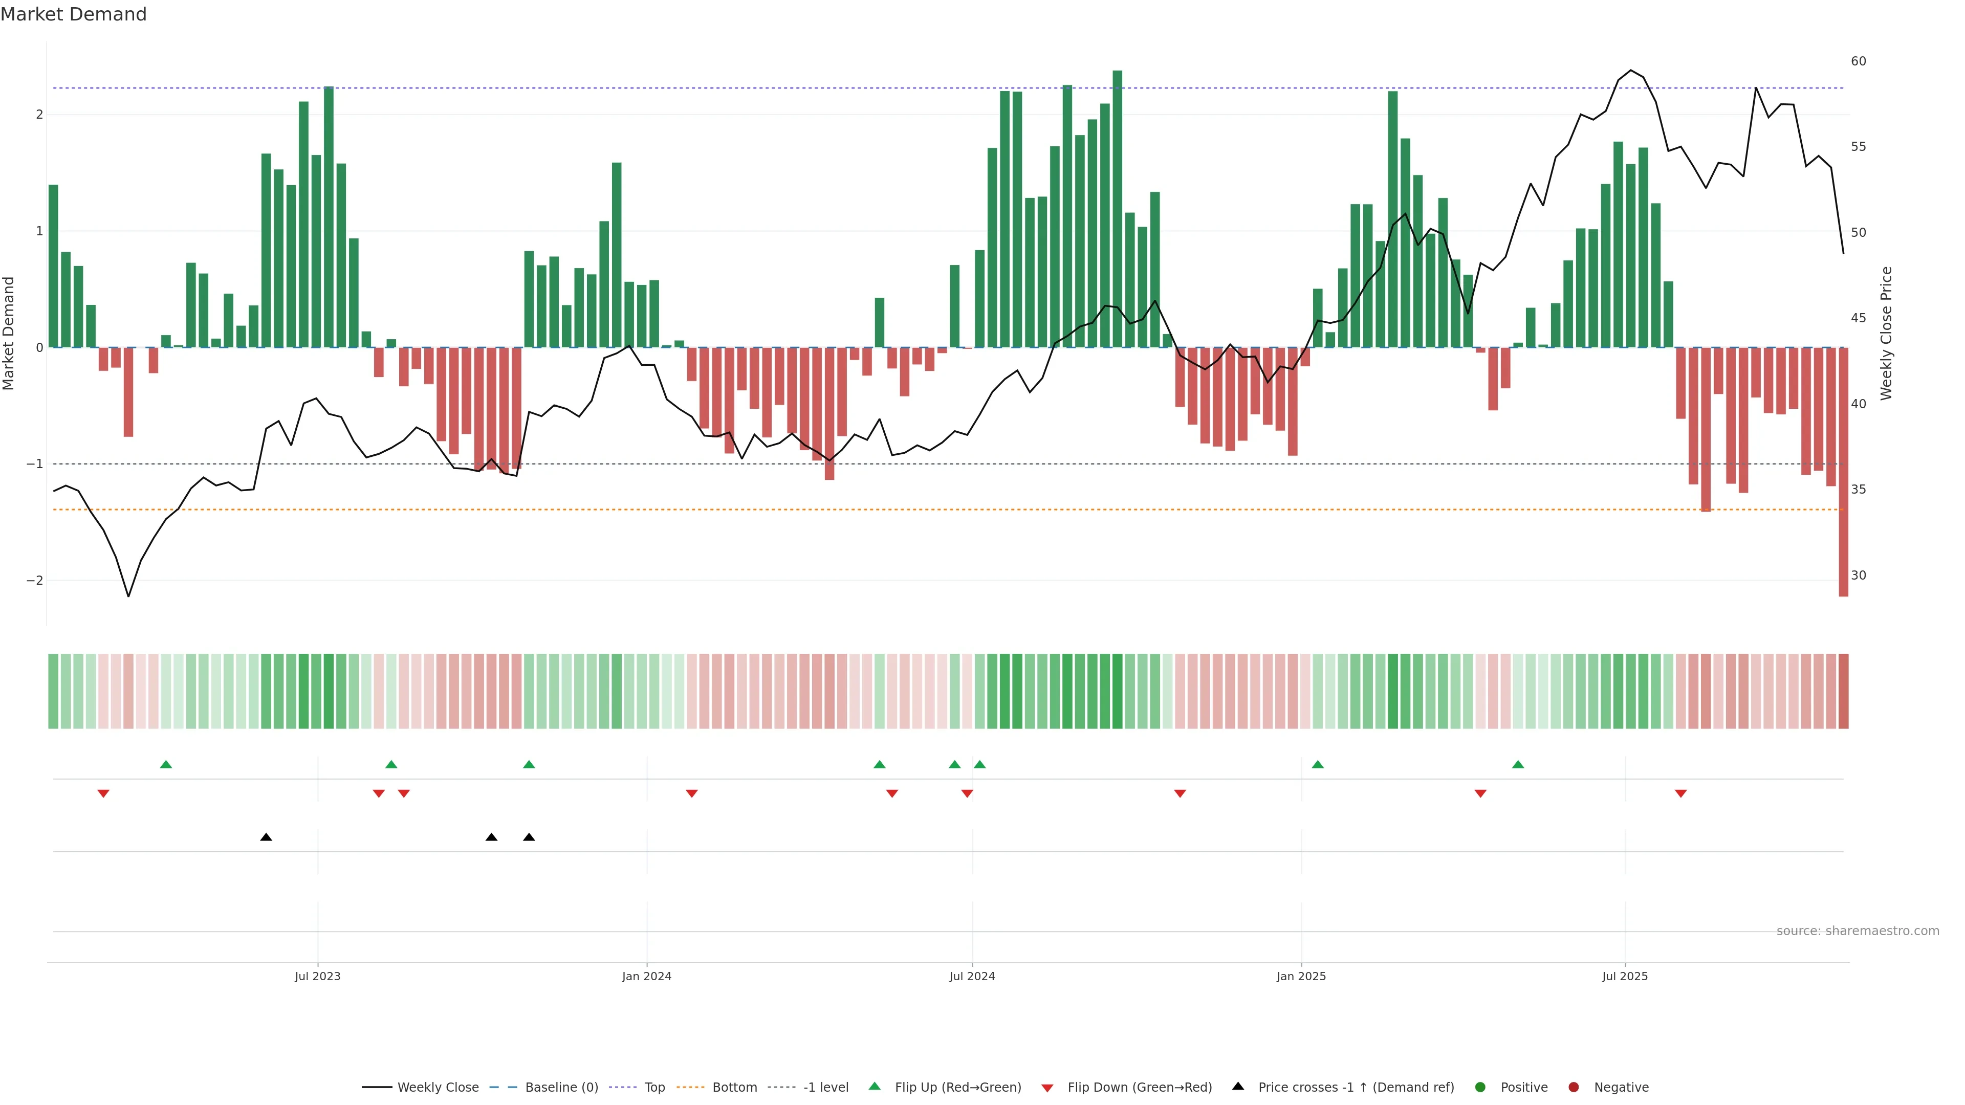Click the Market Demand chart title

coord(73,14)
